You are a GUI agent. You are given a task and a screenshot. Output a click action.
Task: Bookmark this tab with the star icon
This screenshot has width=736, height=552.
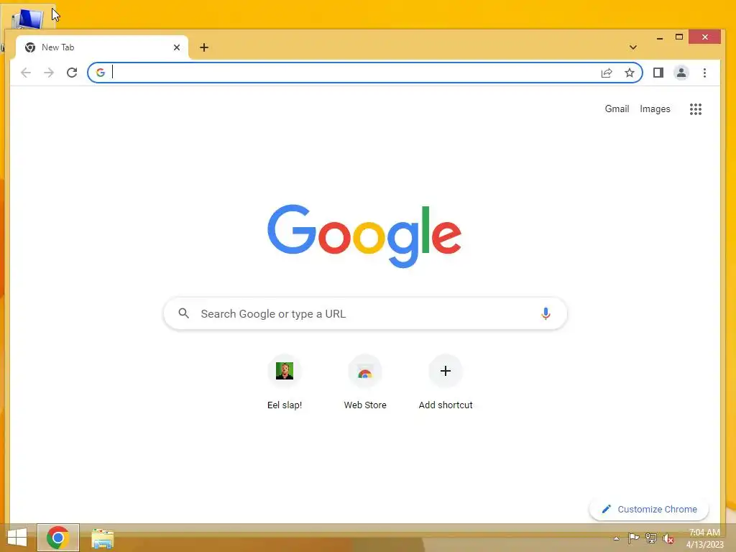630,73
